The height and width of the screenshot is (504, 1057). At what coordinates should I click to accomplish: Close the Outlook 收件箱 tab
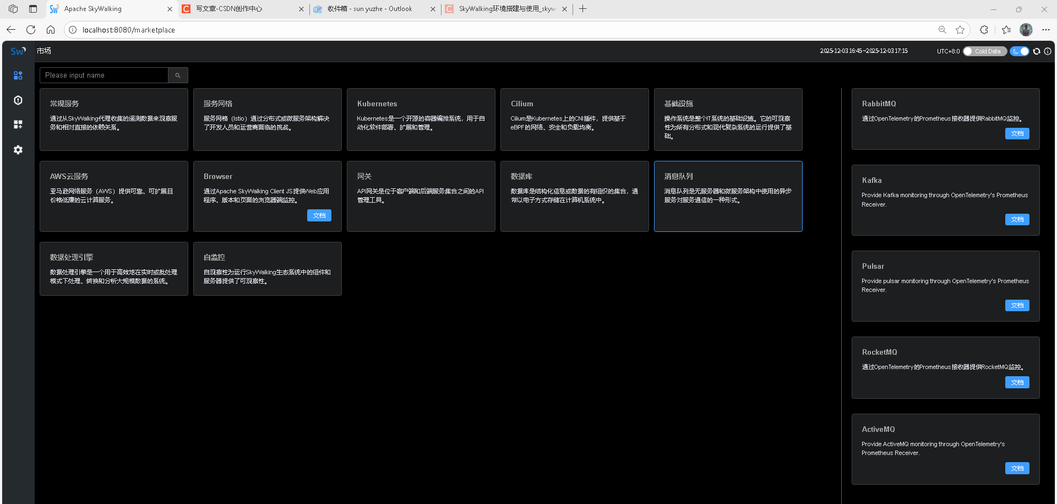click(x=433, y=9)
